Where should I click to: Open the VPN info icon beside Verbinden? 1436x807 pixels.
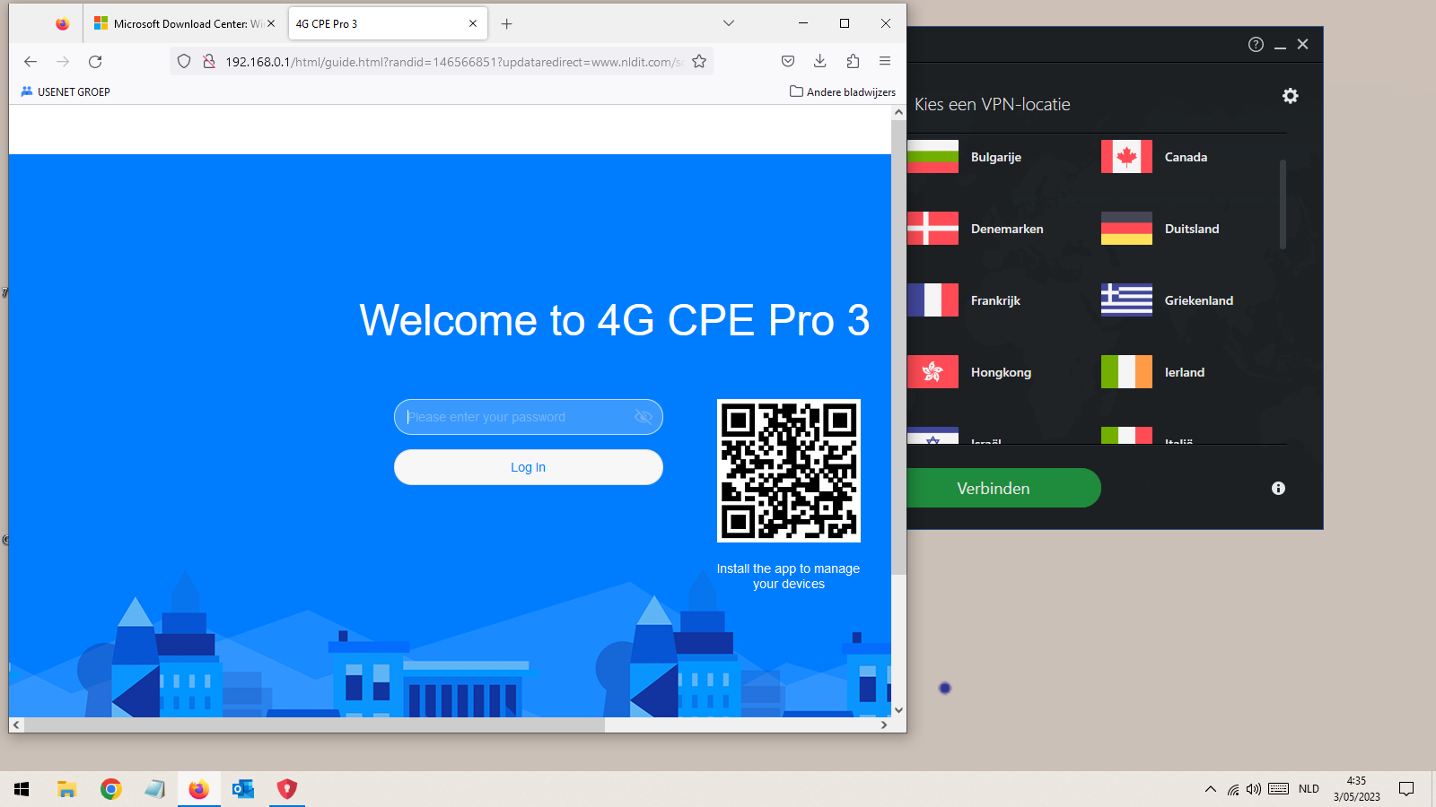tap(1278, 489)
